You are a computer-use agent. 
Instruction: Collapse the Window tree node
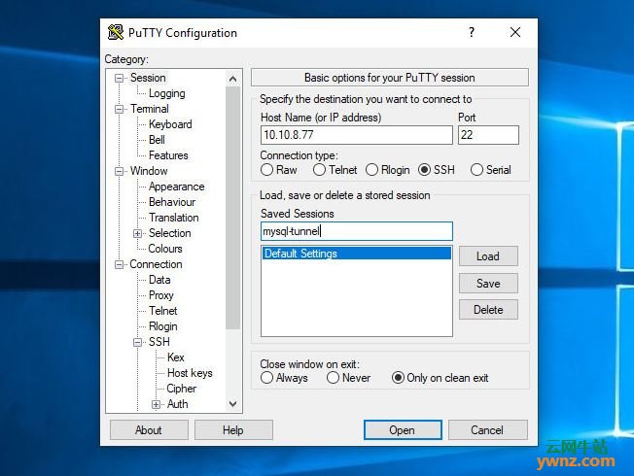(x=119, y=171)
